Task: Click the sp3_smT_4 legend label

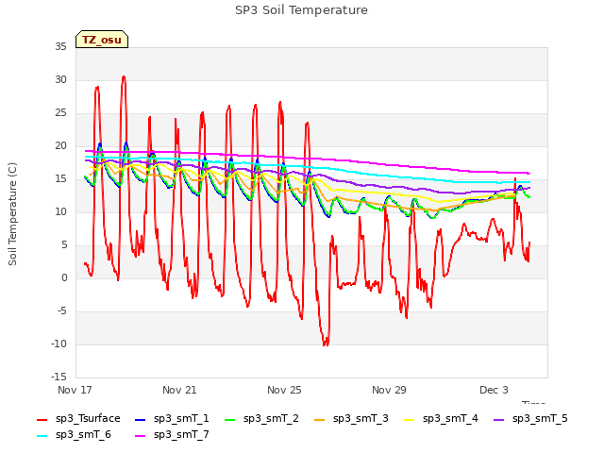Action: [450, 419]
